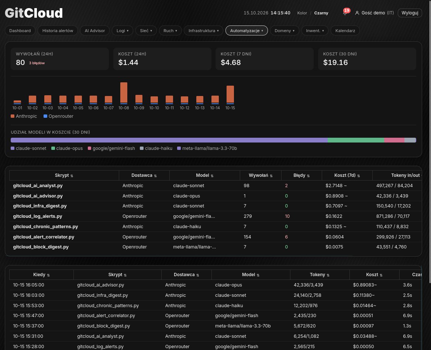The height and width of the screenshot is (350, 431).
Task: Select the gitcloud_infra_digest.py script row
Action: pos(215,206)
